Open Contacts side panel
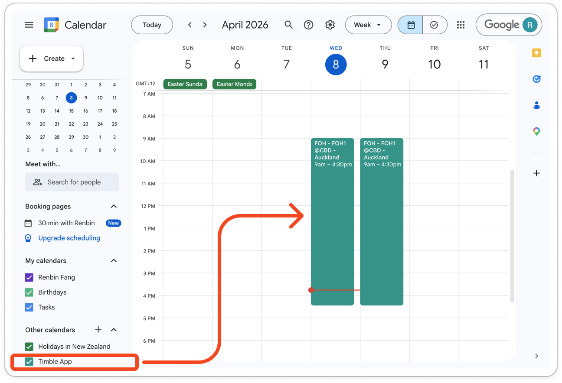Screen dimensions: 562x383 536,105
